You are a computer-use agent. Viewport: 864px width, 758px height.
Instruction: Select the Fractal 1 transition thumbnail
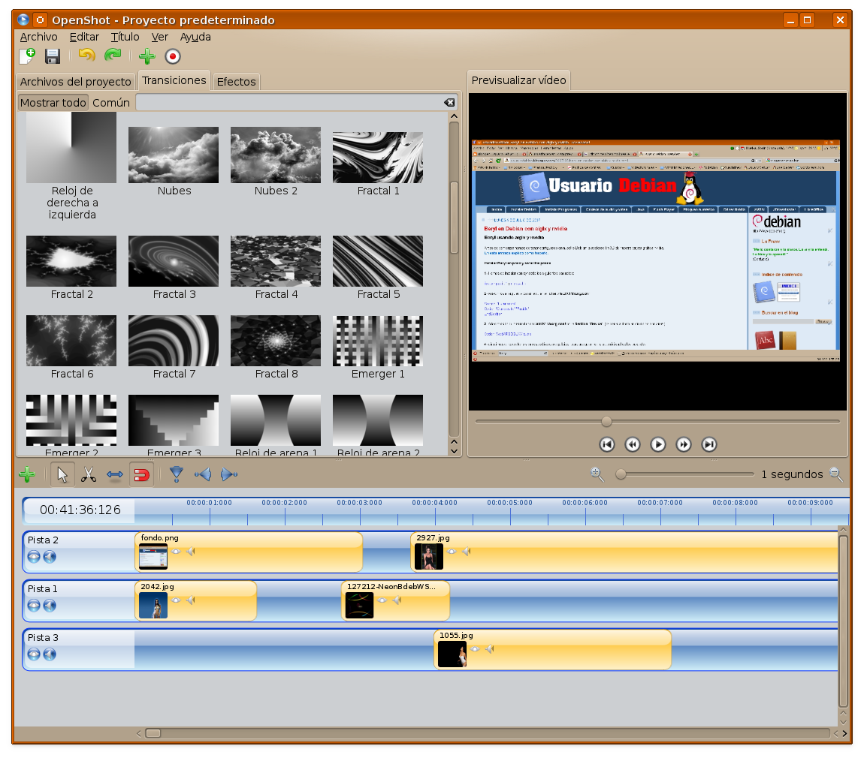point(378,158)
